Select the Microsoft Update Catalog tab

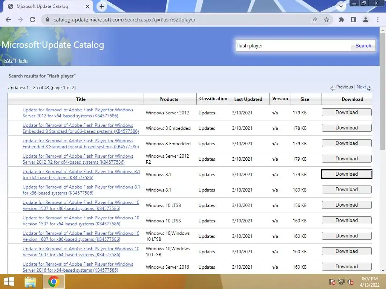47,6
